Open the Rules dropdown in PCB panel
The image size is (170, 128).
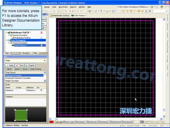click(45, 60)
